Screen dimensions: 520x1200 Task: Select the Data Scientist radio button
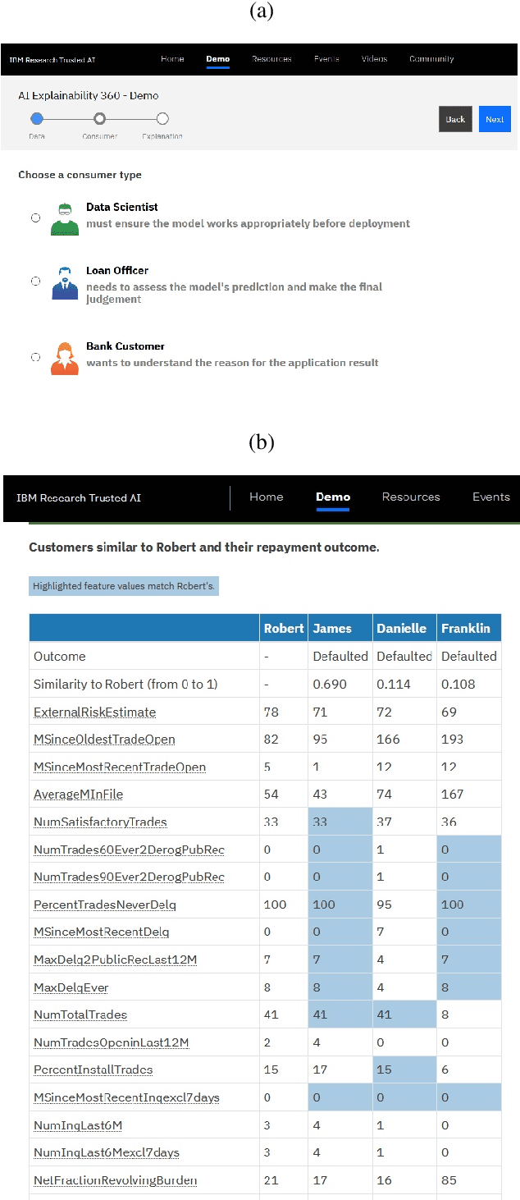click(x=35, y=218)
